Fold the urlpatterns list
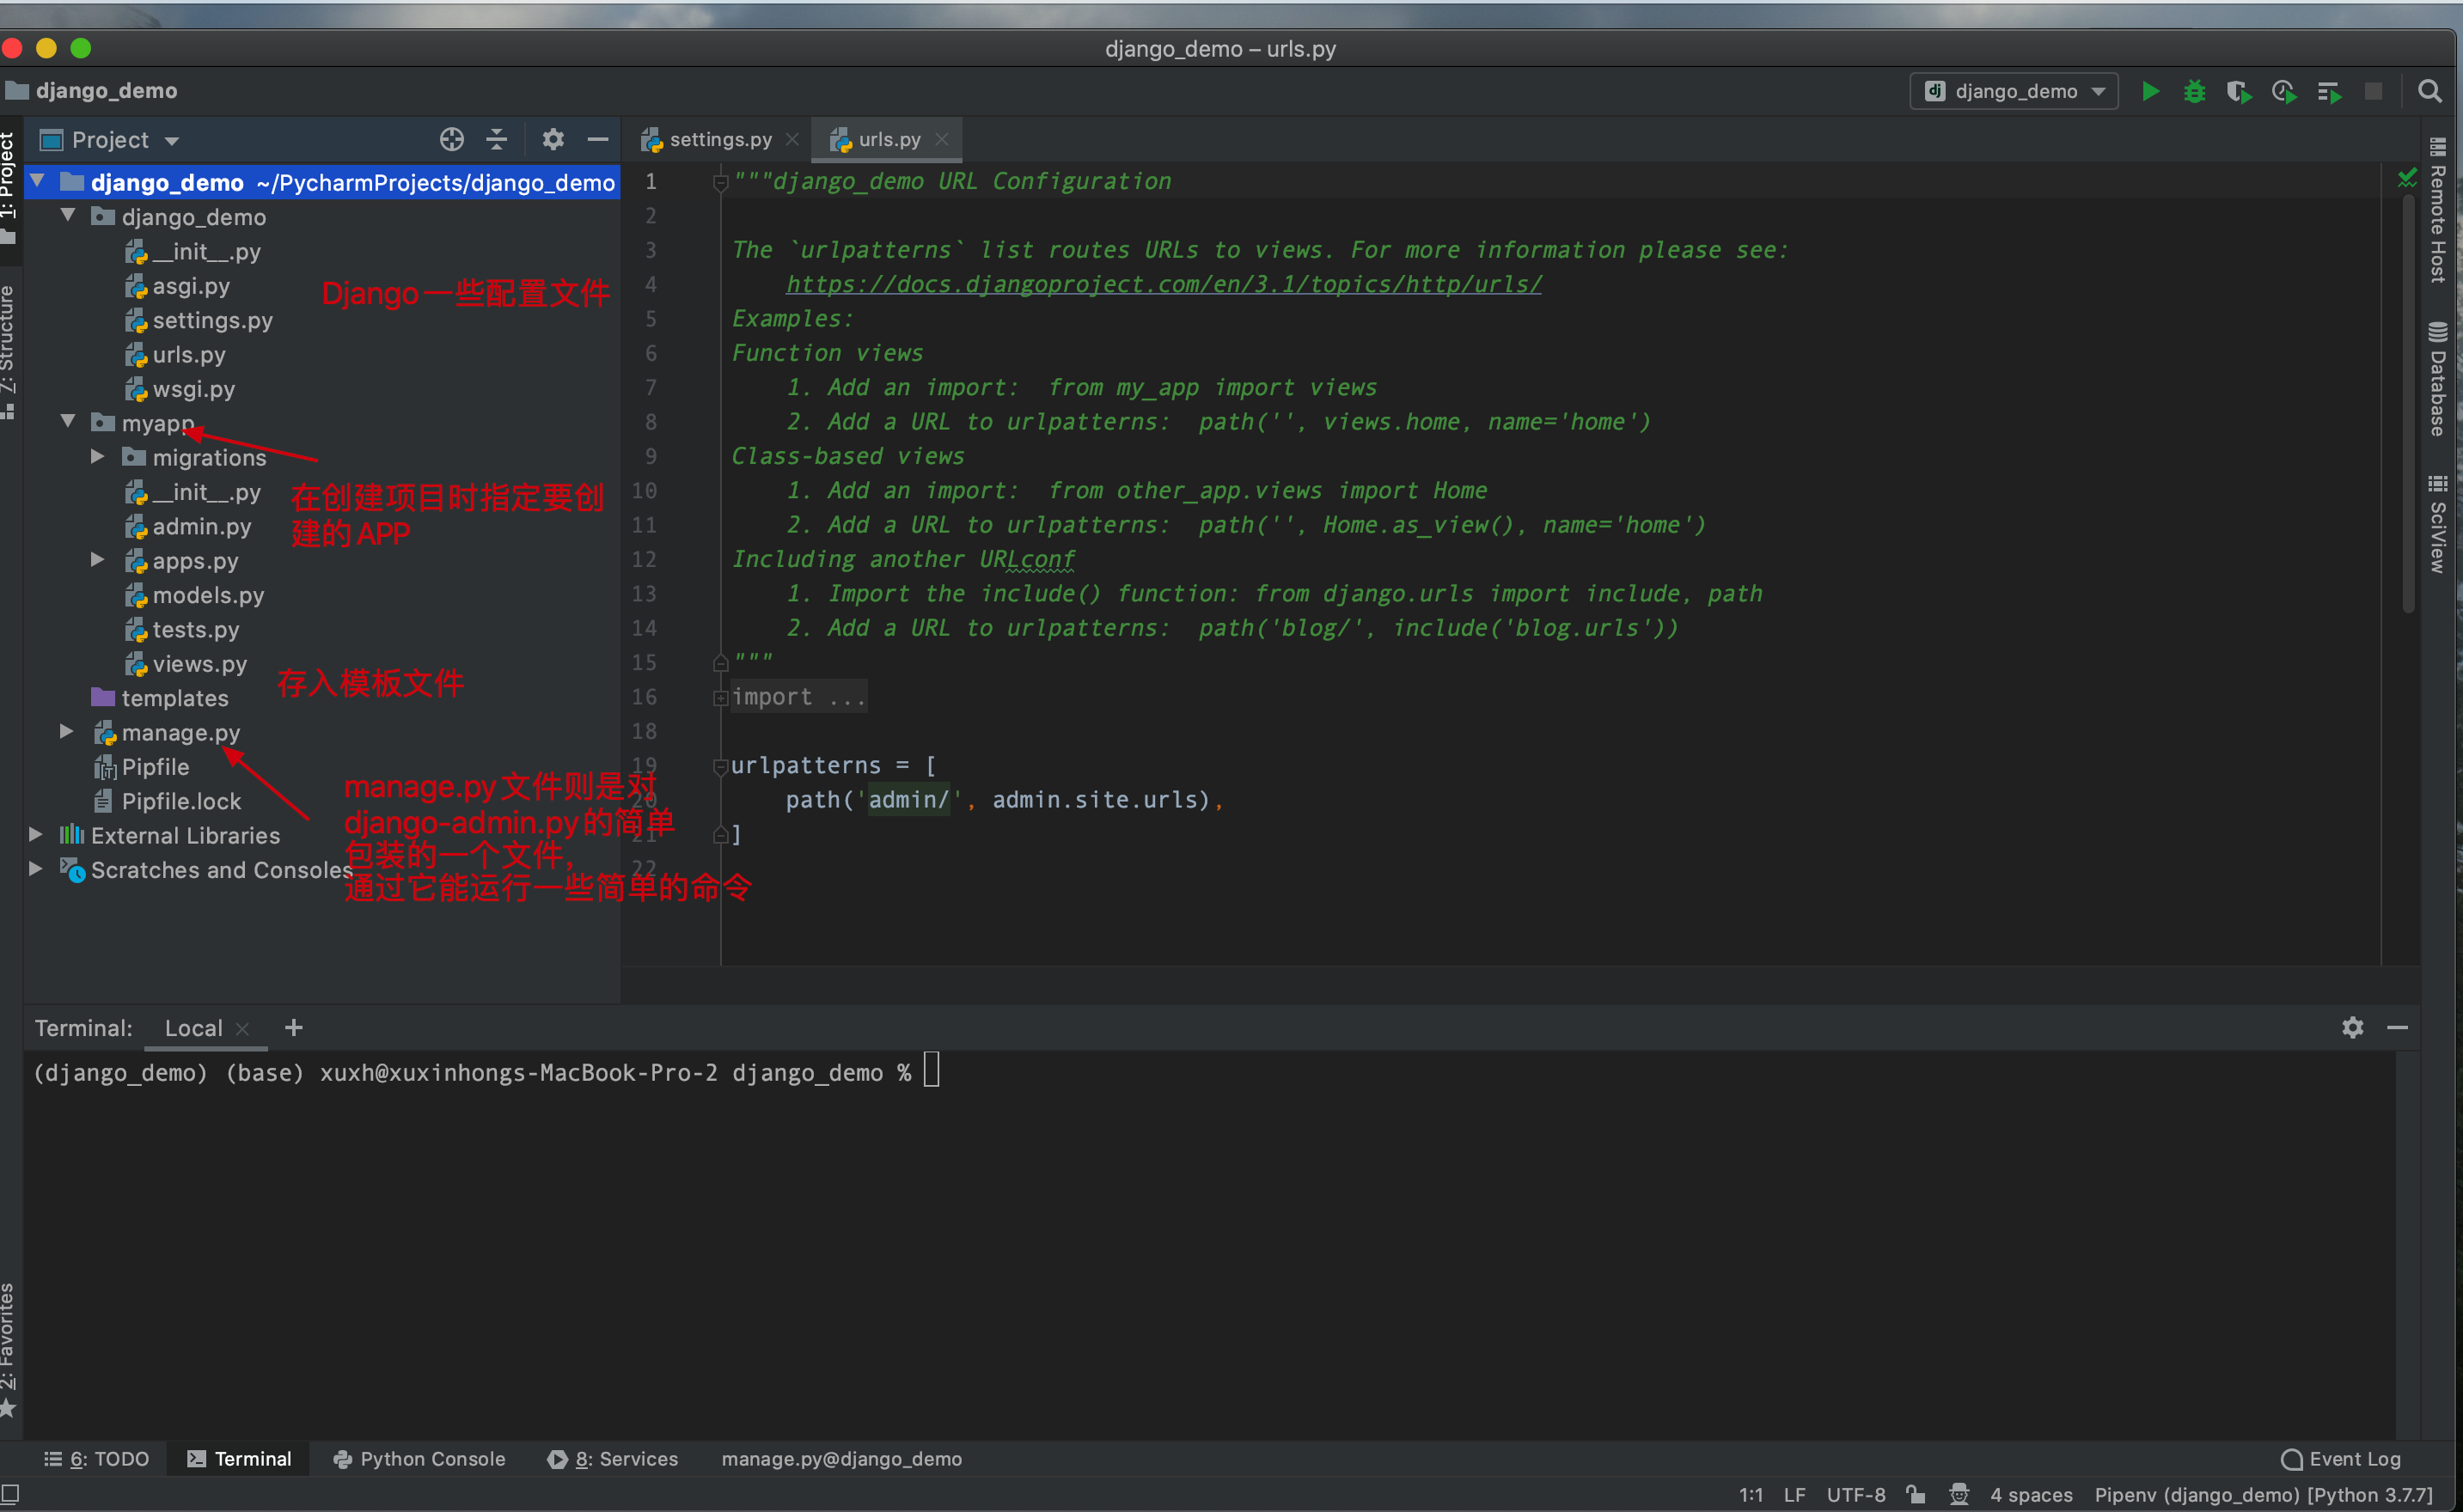Viewport: 2463px width, 1512px height. (x=720, y=767)
